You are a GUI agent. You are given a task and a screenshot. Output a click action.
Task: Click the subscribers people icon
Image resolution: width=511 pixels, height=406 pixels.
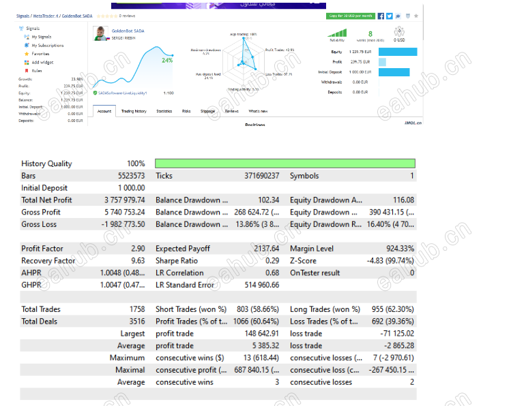(x=399, y=32)
